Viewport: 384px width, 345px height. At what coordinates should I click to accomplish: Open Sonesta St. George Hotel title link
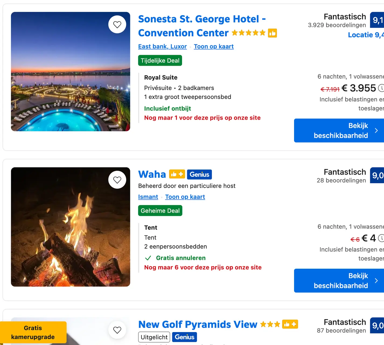click(x=202, y=26)
